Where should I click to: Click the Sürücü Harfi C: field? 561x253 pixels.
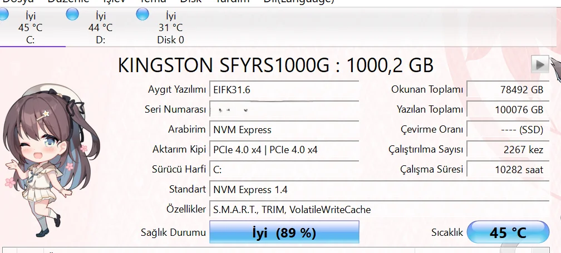(284, 170)
